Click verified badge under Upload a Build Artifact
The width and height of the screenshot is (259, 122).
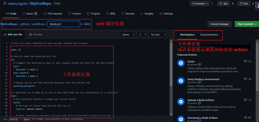(x=199, y=103)
